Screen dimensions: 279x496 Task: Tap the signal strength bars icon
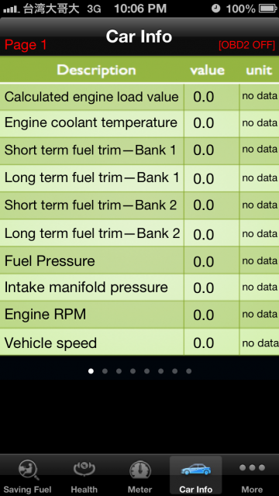(x=12, y=9)
